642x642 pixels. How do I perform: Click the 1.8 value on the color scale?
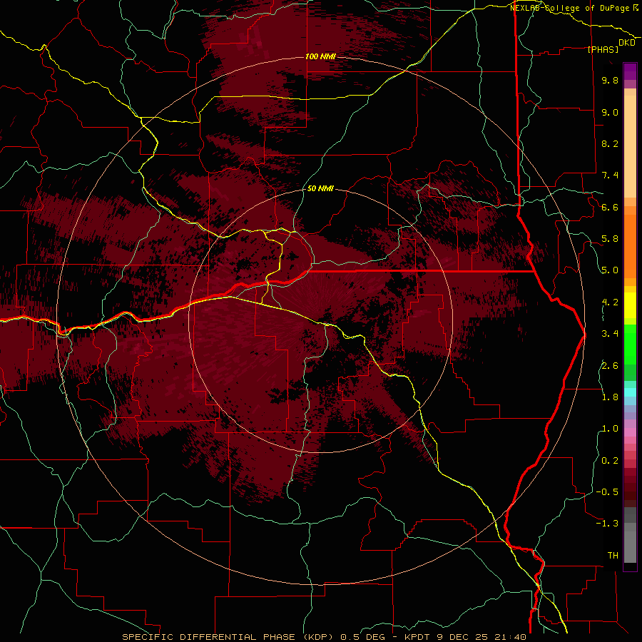coord(610,397)
